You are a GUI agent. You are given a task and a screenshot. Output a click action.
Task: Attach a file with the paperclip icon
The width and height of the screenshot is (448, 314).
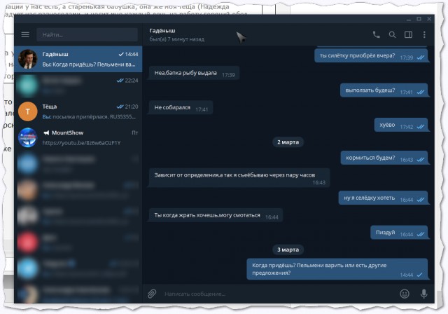point(152,294)
